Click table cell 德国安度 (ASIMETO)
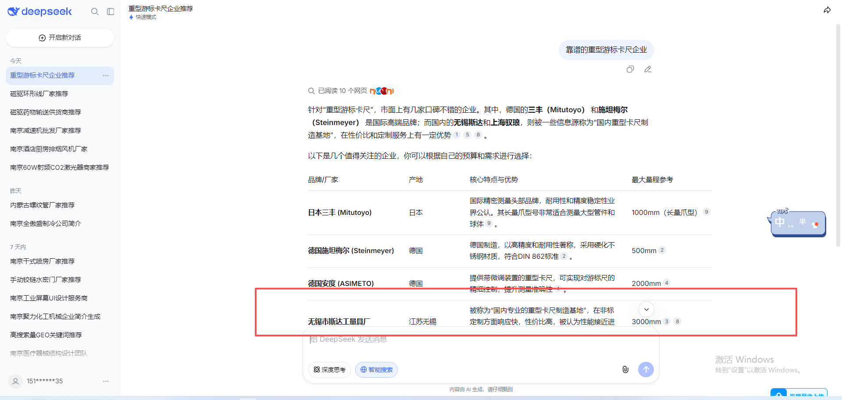 pos(341,284)
